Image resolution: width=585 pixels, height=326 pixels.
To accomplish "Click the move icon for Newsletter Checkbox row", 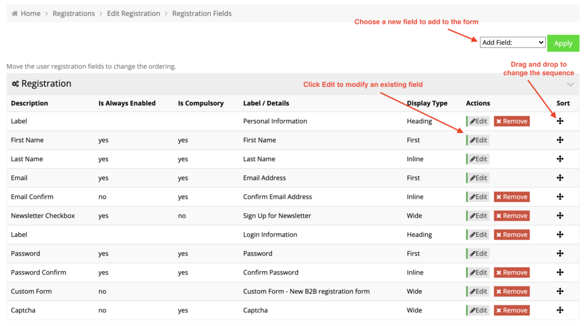I will tap(560, 216).
